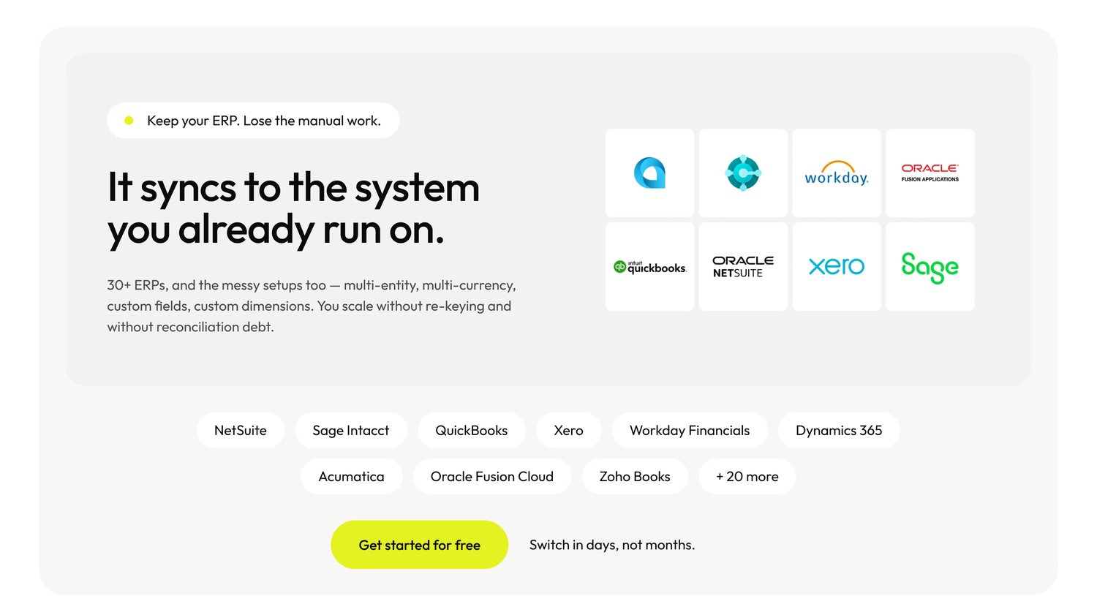This screenshot has width=1097, height=596.
Task: Choose the Sage Intacct pill
Action: [x=351, y=431]
